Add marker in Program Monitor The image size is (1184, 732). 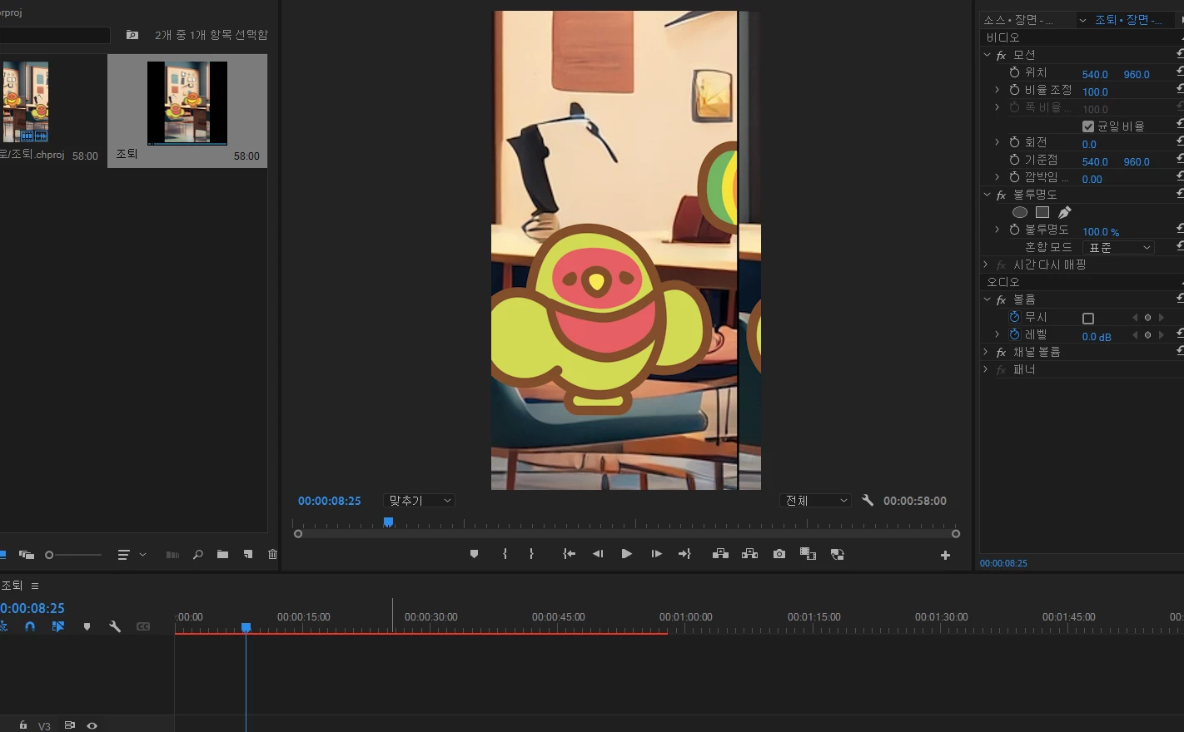point(474,554)
